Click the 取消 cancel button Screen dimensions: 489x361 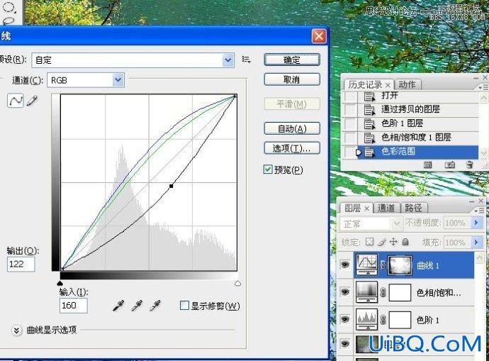(x=292, y=79)
